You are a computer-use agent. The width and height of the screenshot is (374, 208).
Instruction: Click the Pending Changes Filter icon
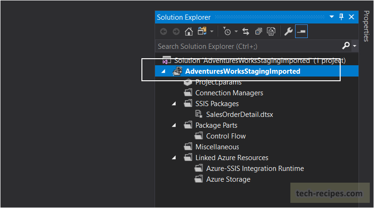click(227, 31)
